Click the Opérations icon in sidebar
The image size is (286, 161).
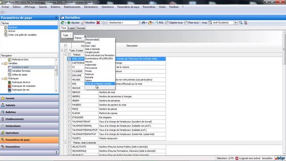3,133
